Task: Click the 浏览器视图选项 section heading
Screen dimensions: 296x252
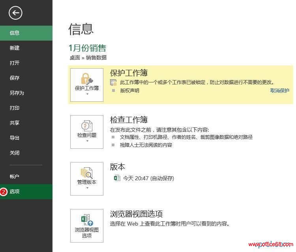Action: click(x=136, y=214)
